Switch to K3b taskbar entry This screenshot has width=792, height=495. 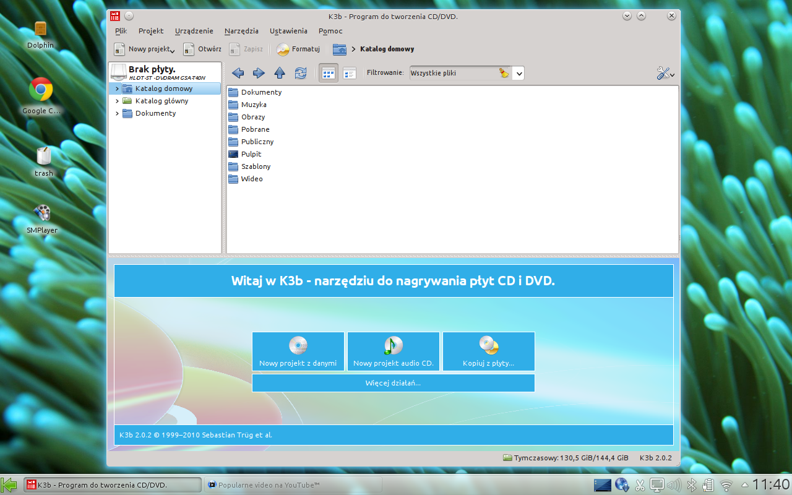(113, 484)
